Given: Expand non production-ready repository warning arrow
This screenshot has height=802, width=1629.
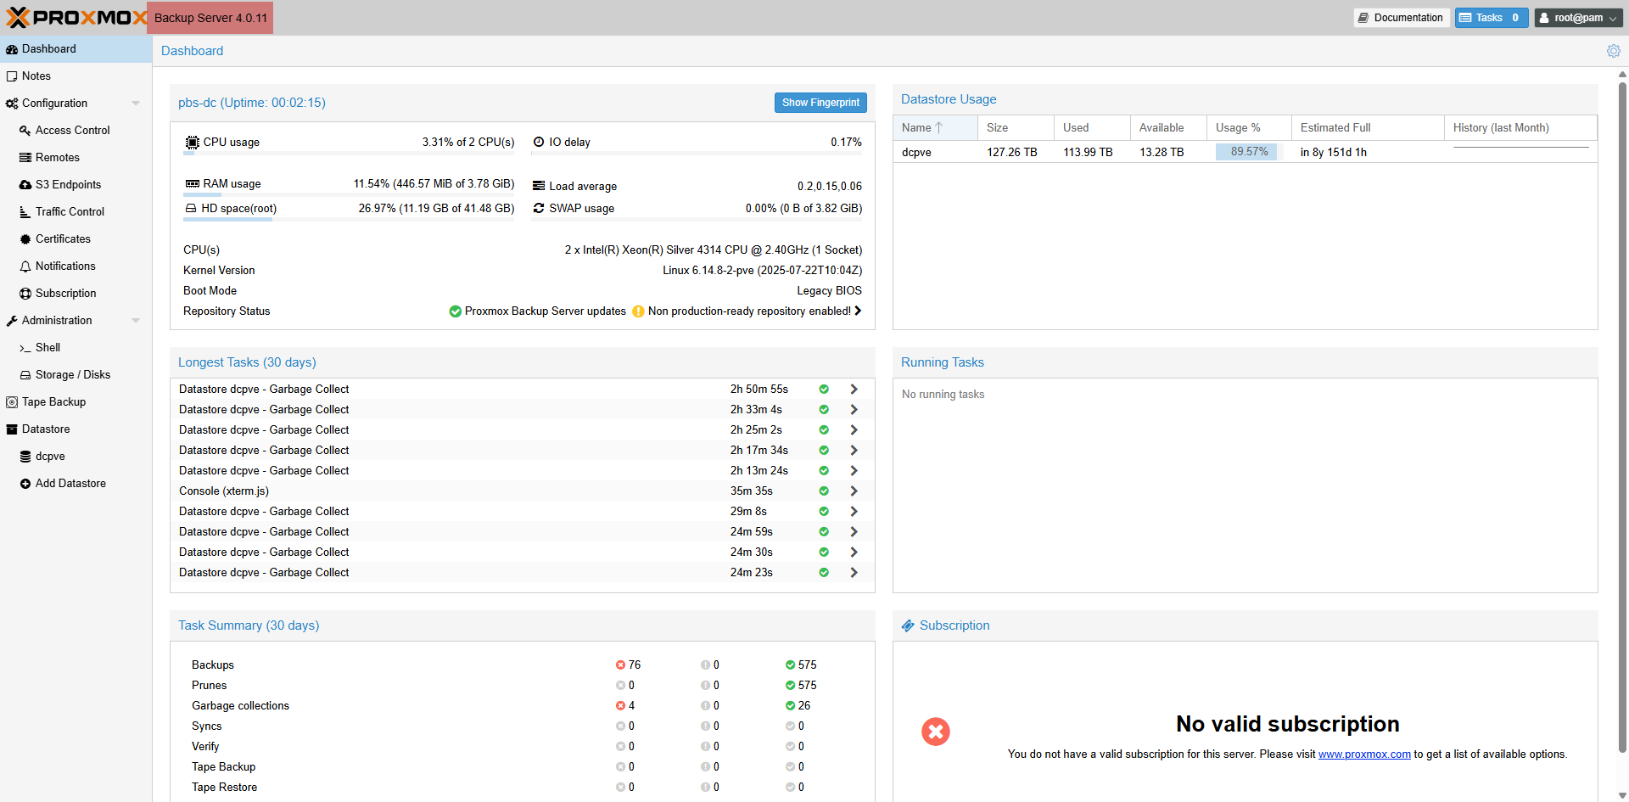Looking at the screenshot, I should (858, 311).
